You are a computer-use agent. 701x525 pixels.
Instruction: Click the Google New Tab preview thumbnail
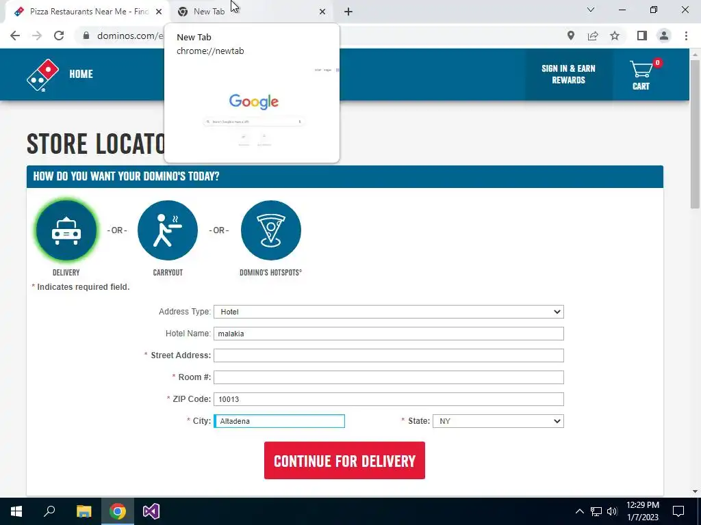click(x=252, y=110)
